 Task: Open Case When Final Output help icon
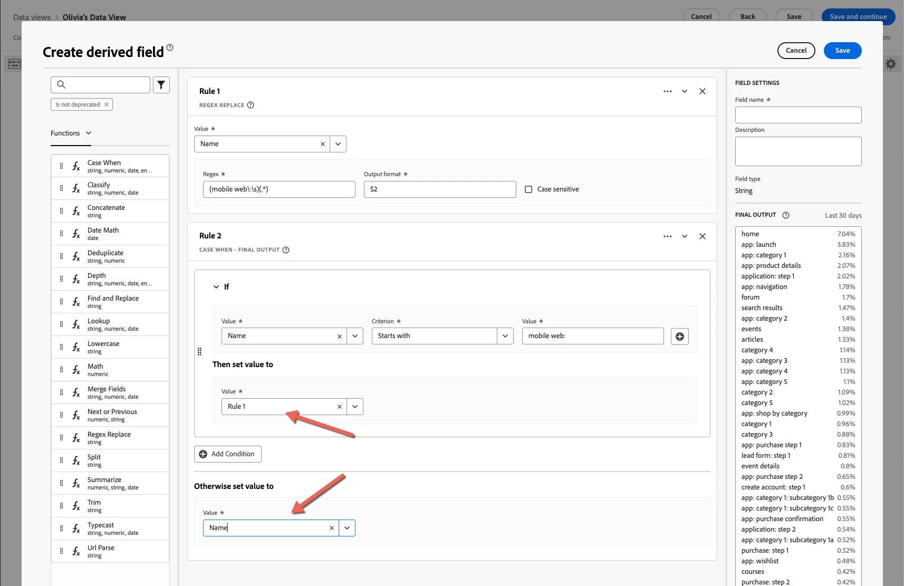286,250
